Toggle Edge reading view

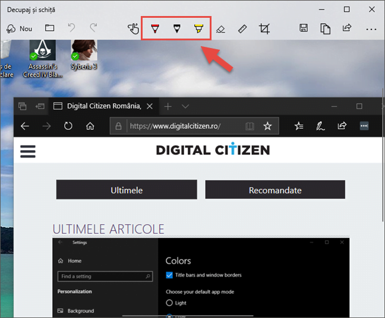(x=250, y=126)
